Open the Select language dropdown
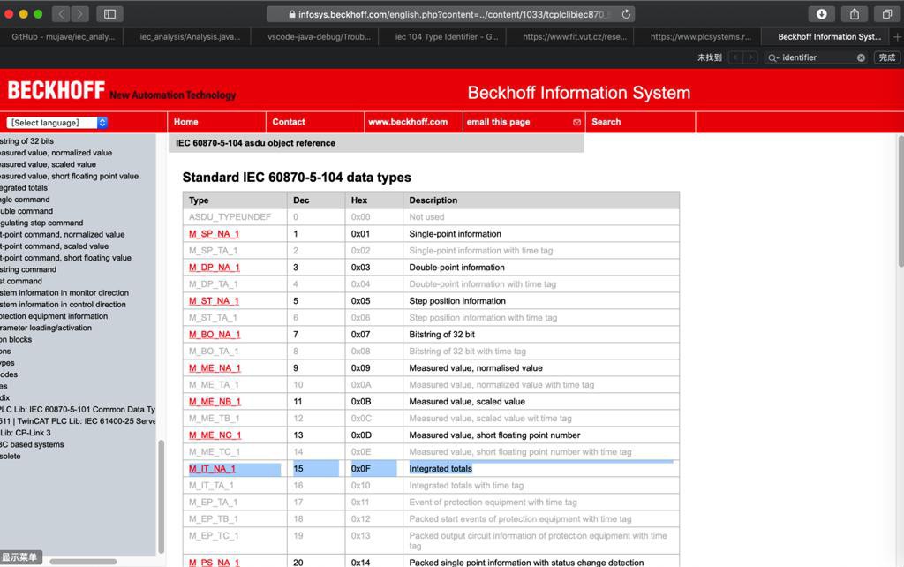The image size is (904, 567). coord(57,123)
